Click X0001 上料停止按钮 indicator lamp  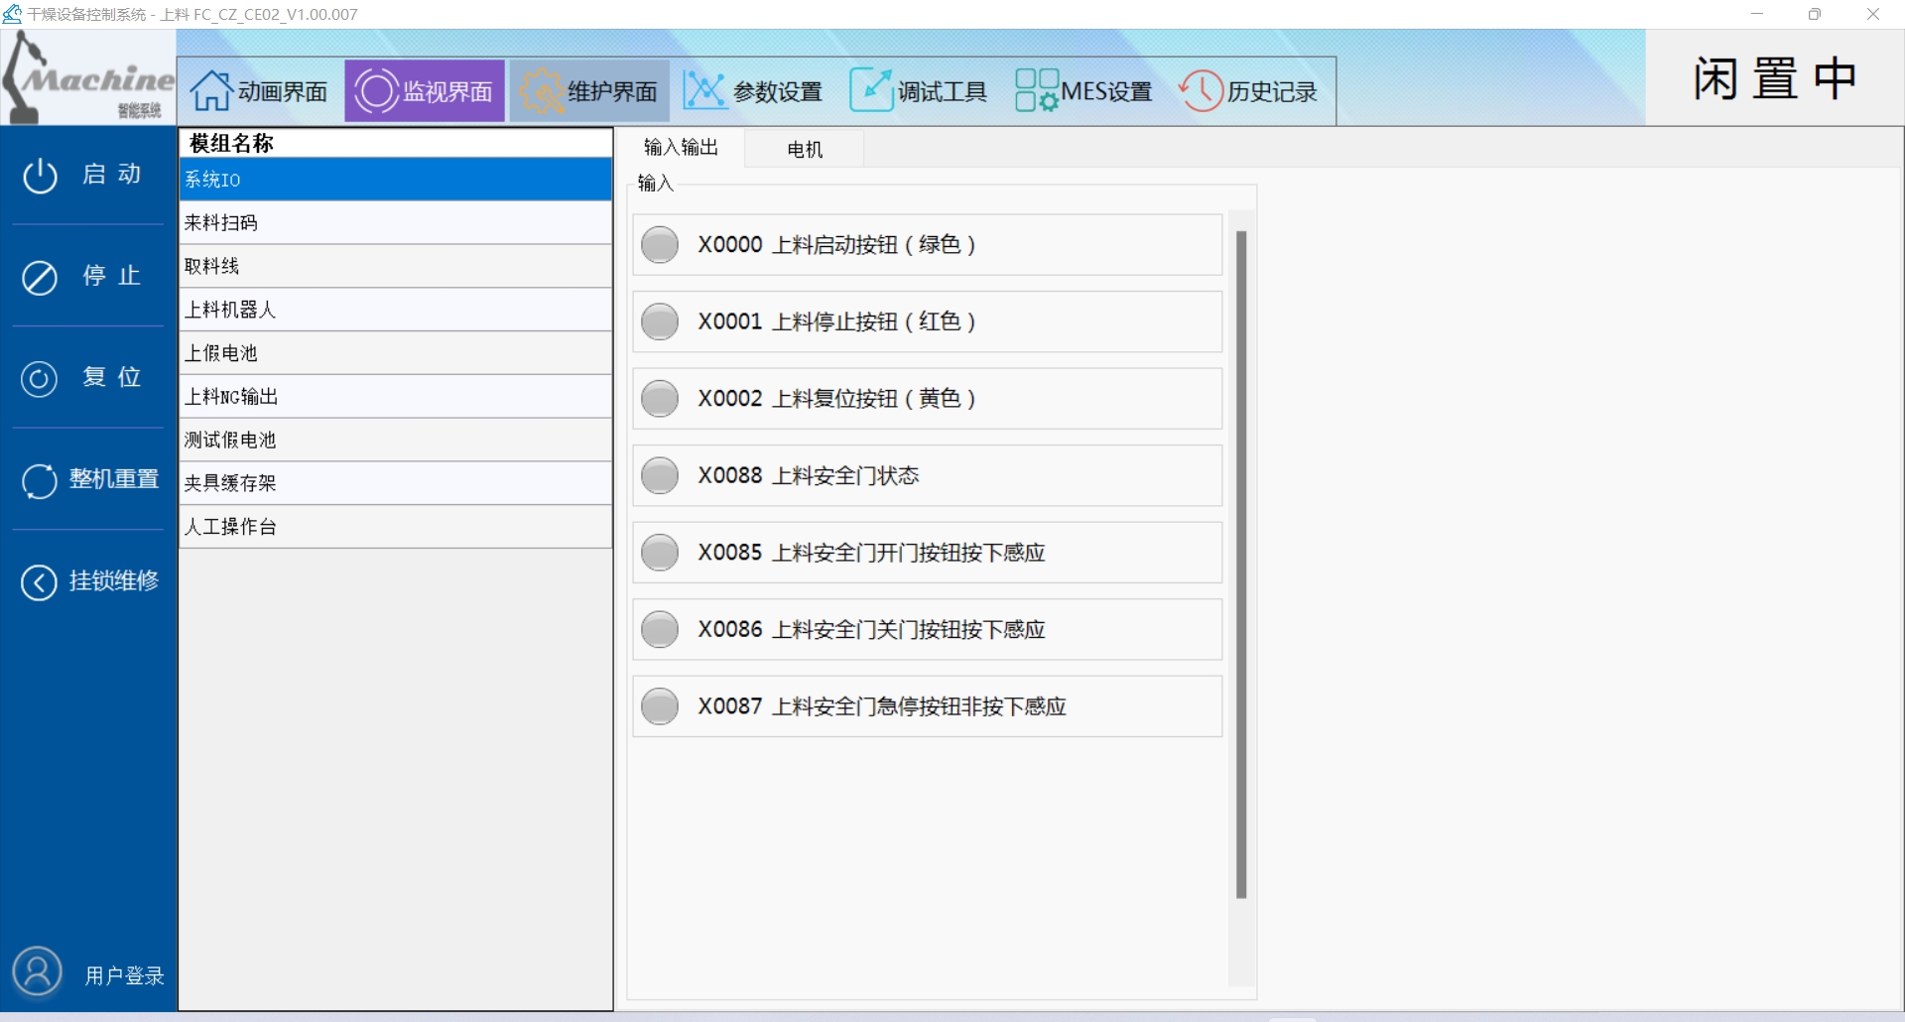[660, 321]
